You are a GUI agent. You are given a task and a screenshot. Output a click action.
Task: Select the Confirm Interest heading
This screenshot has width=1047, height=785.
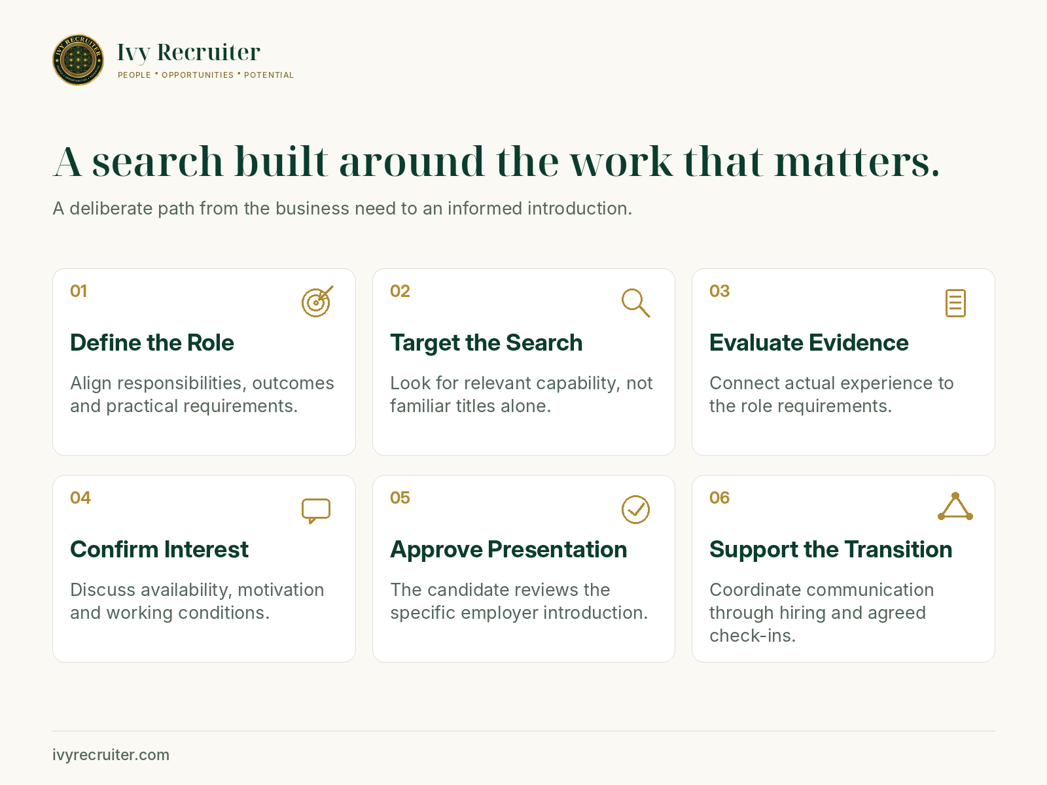[159, 549]
